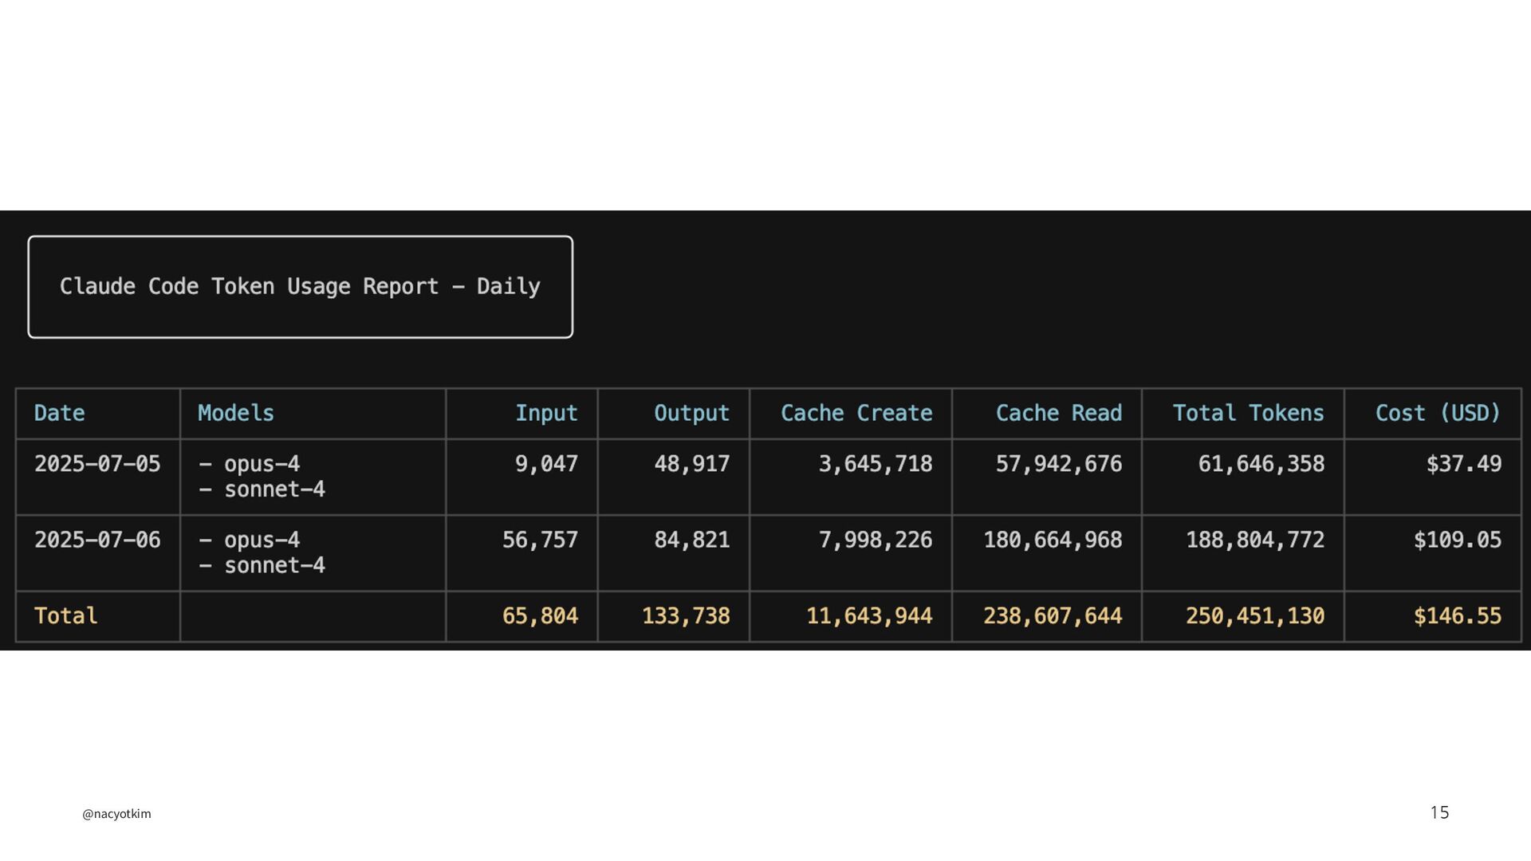
Task: Select the Cache Read column header
Action: [x=1059, y=413]
